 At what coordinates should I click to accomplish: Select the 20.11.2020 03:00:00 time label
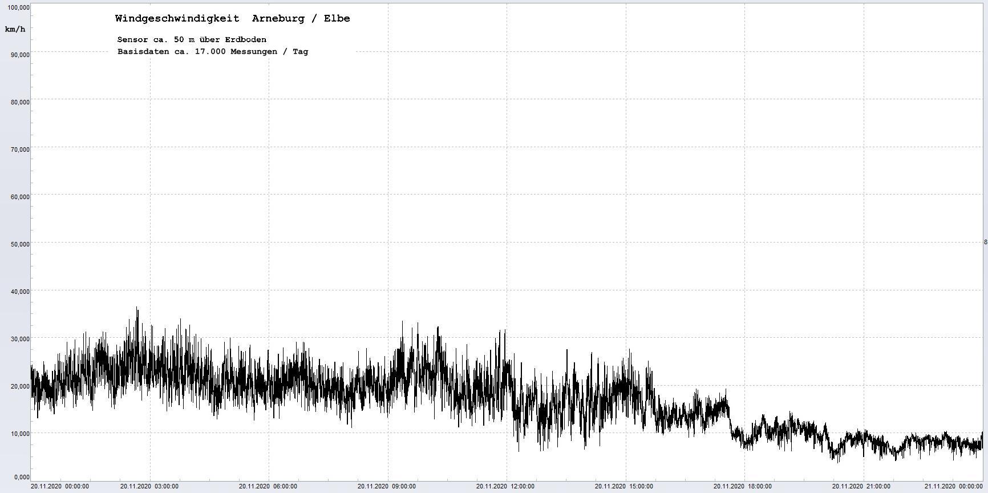pyautogui.click(x=149, y=487)
